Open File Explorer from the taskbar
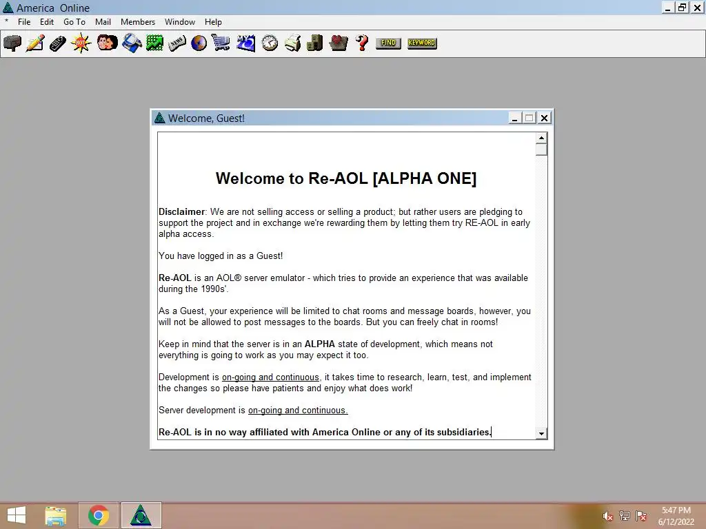This screenshot has height=529, width=706. [x=55, y=516]
